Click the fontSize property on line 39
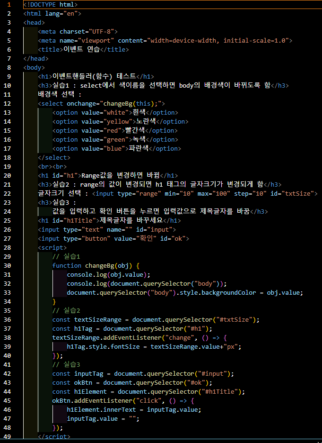 tap(125, 347)
